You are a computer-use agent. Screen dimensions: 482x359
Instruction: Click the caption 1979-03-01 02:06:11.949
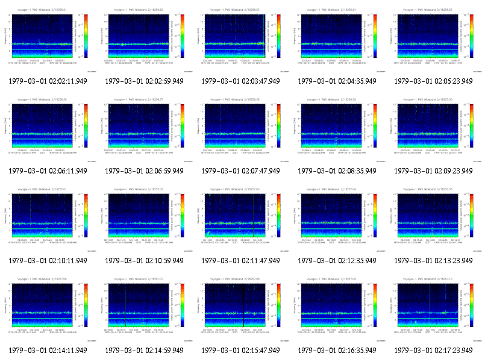48,171
